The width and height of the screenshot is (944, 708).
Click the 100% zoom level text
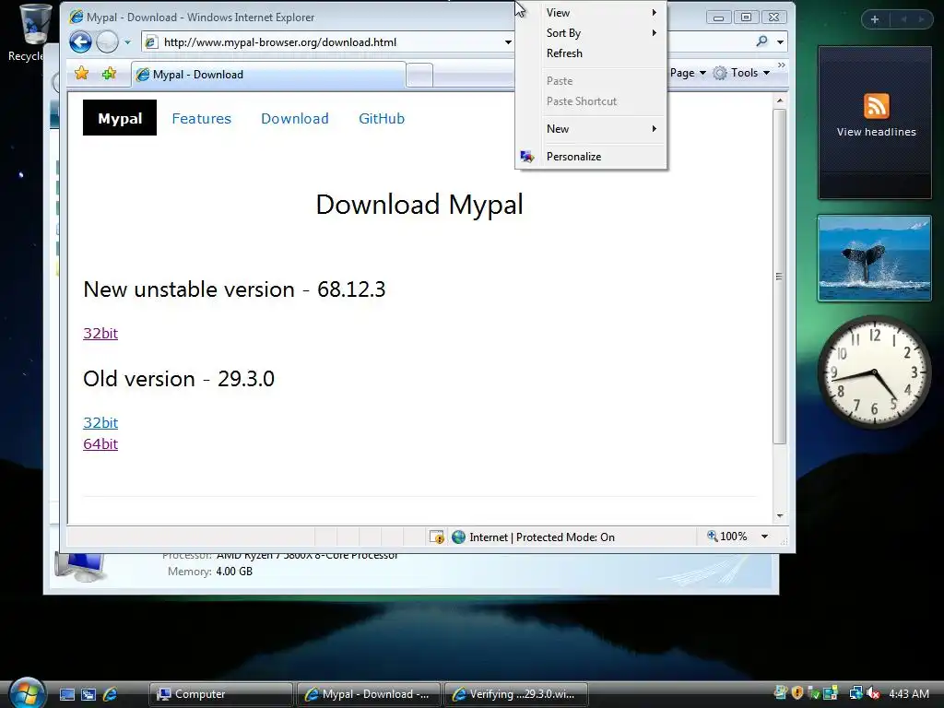733,537
